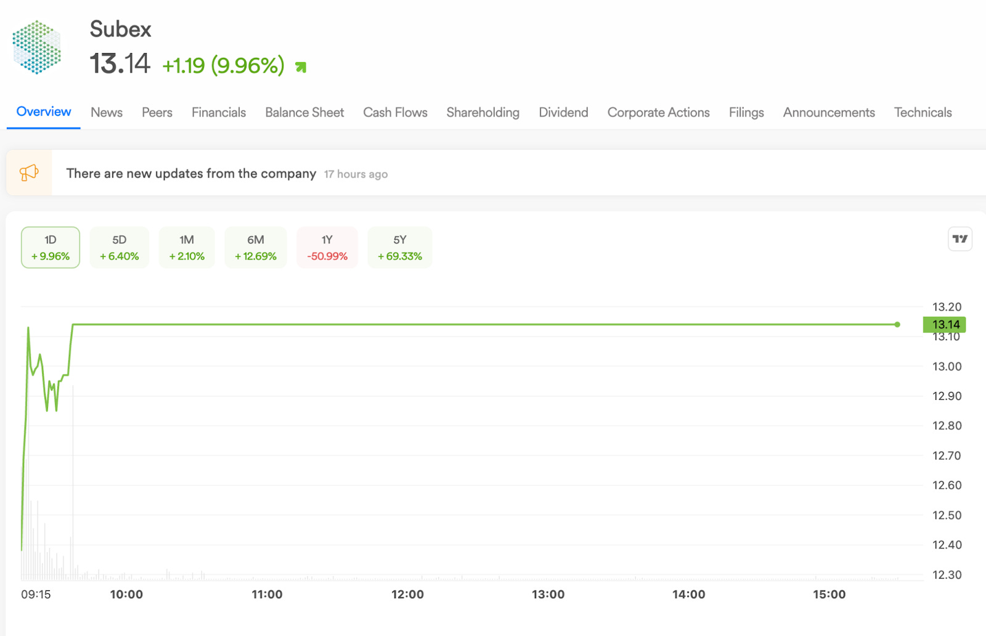
Task: Open the Cash Flows tab
Action: (395, 112)
